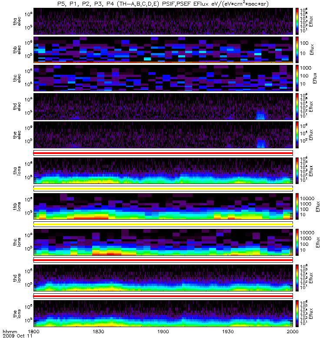Click the 1830 time axis label

[x=98, y=331]
